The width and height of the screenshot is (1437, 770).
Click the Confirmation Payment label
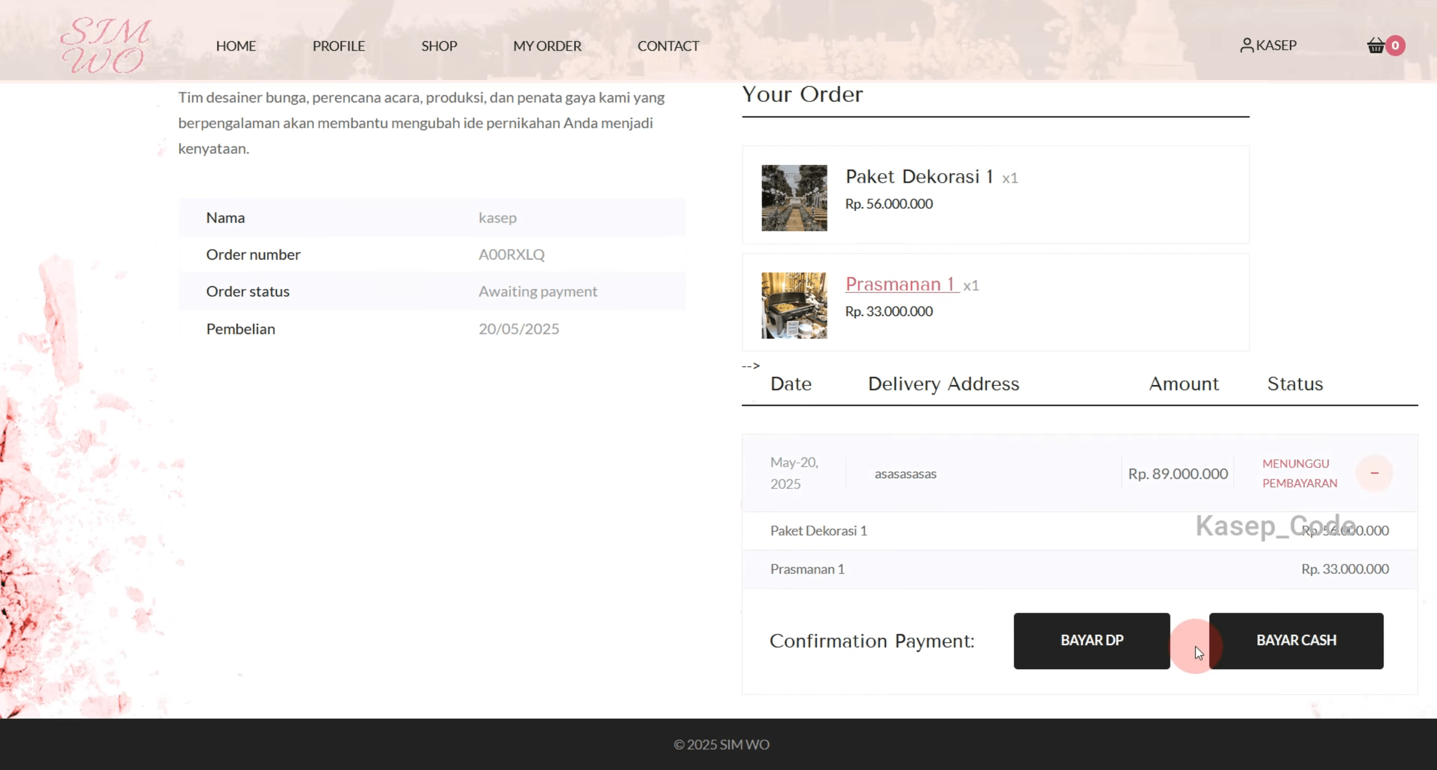pos(872,640)
